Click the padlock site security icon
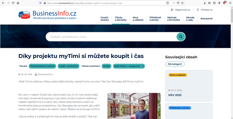Viewport: 233px width, 119px height. coord(45,3)
